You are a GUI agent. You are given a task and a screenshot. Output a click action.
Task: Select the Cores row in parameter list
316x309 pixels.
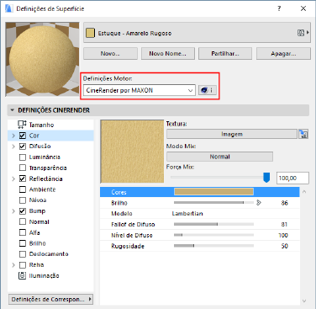coord(200,192)
